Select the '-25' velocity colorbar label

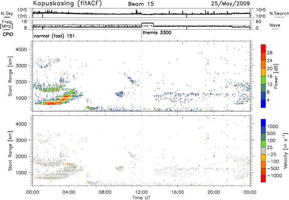(x=272, y=155)
